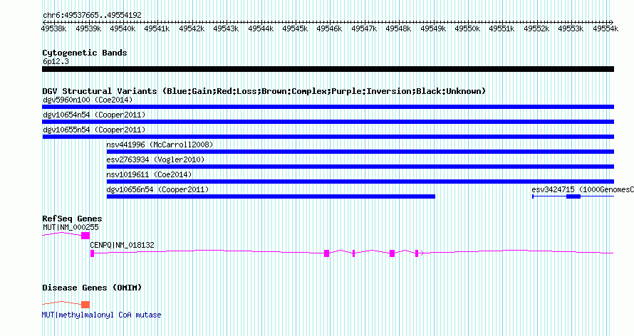Click the first CENPQ exon near 49539k
Screen dimensions: 634x336
(x=92, y=253)
